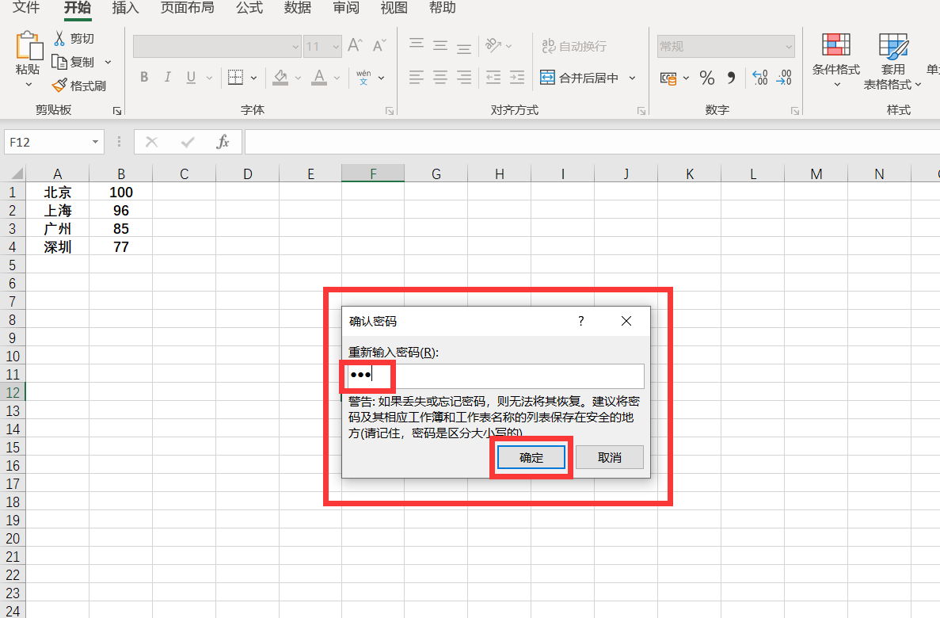The height and width of the screenshot is (618, 940).
Task: Confirm the password with 确定
Action: coord(531,457)
